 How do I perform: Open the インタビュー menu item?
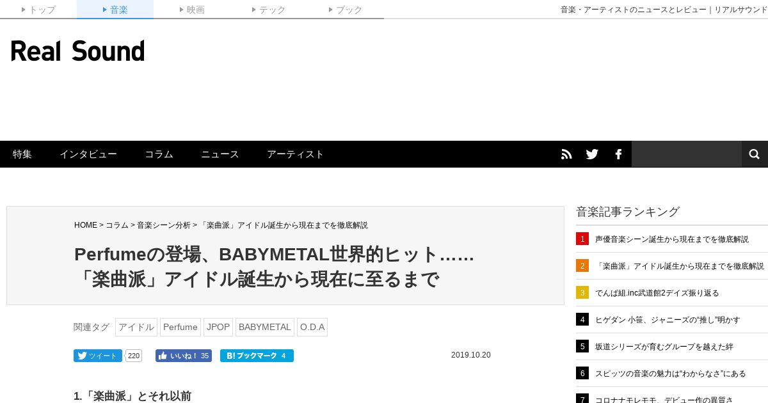pyautogui.click(x=88, y=154)
